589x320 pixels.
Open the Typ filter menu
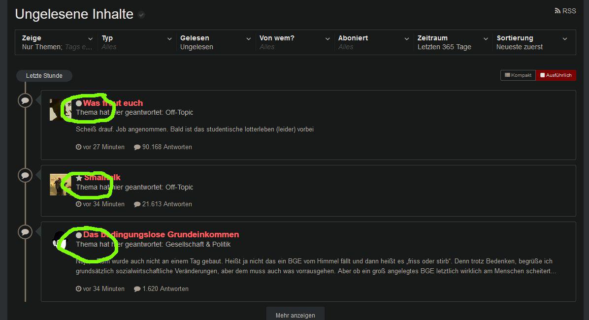point(136,42)
